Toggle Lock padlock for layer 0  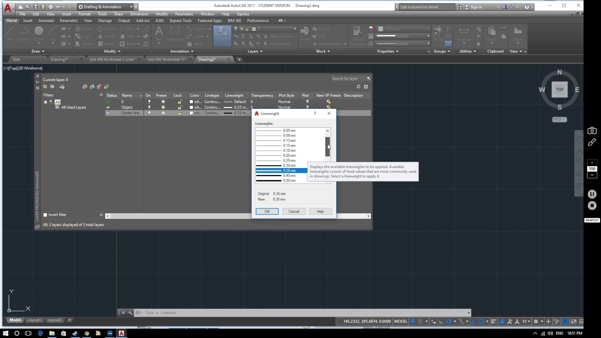[180, 101]
